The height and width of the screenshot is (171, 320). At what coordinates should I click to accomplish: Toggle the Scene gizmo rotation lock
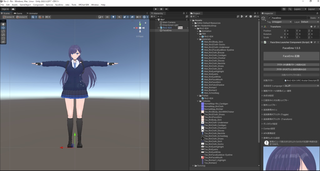click(x=146, y=23)
